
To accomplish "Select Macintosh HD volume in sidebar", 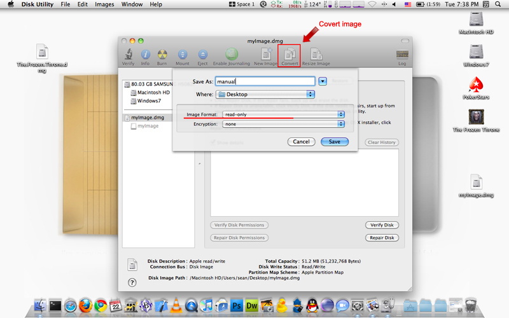I will [x=150, y=92].
